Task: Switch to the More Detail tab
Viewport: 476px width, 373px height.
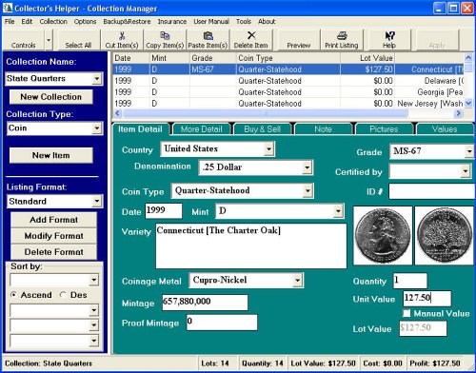Action: coord(201,129)
